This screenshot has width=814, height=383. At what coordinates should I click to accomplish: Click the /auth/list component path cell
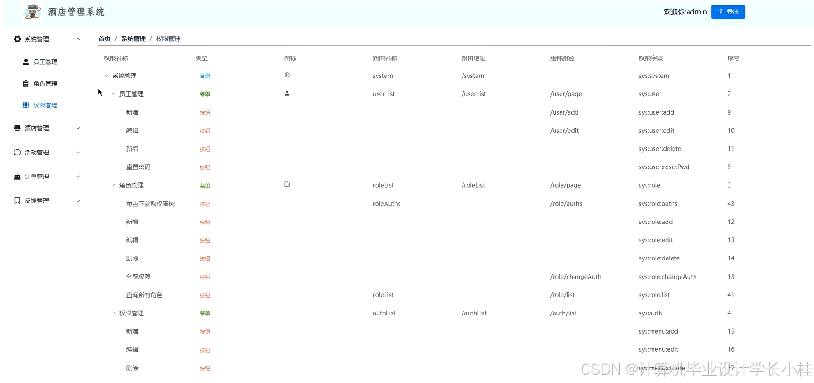[x=563, y=313]
